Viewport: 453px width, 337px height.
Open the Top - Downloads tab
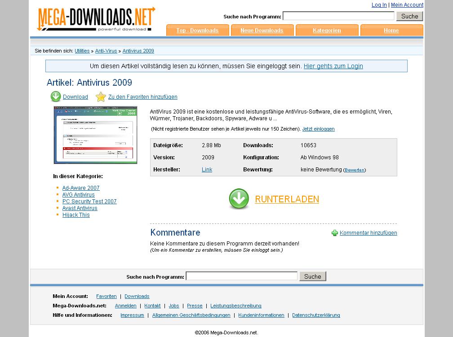(x=197, y=31)
